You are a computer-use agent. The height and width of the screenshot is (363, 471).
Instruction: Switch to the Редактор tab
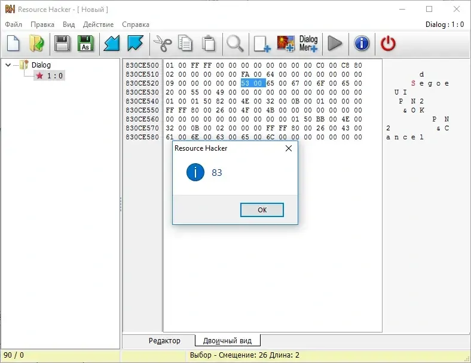point(164,341)
